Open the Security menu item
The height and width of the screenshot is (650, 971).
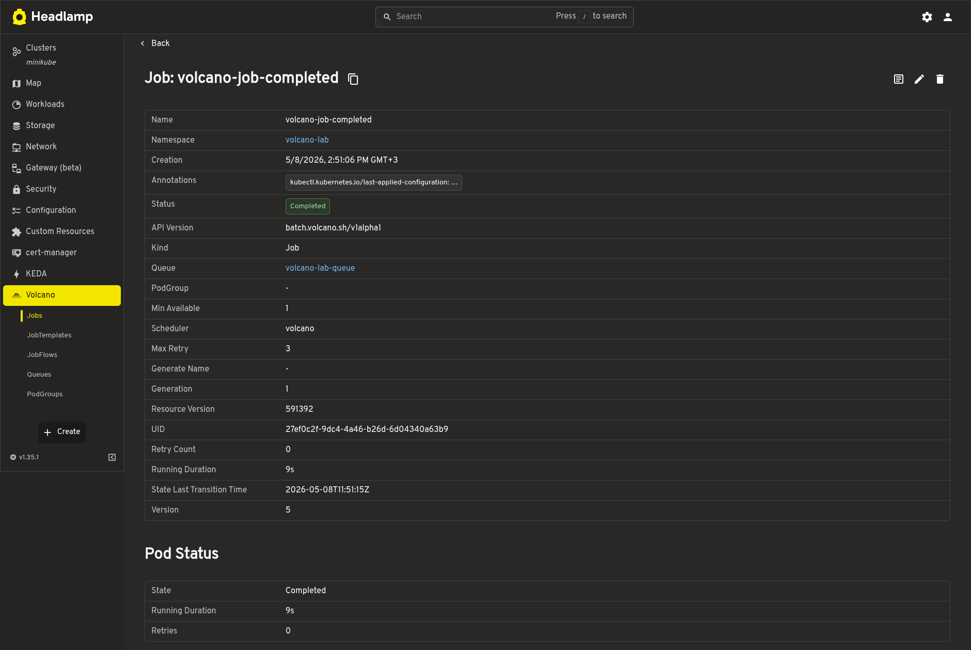(x=62, y=189)
